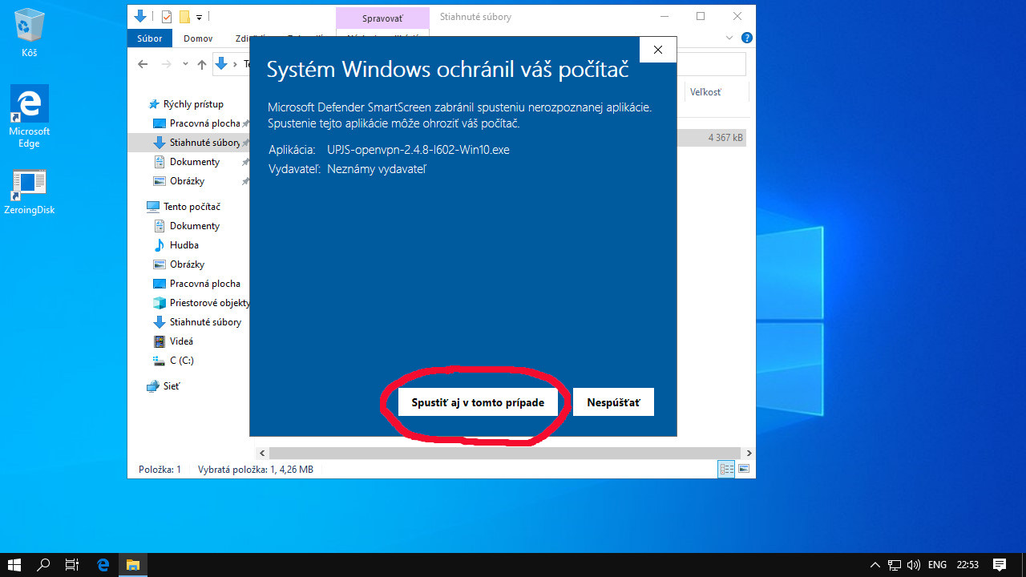The image size is (1026, 577).
Task: Go back using Explorer's back arrow
Action: coord(143,64)
